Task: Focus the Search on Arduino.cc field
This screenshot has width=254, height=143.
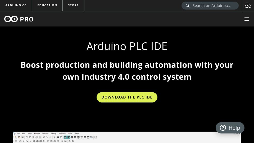Action: [x=210, y=6]
